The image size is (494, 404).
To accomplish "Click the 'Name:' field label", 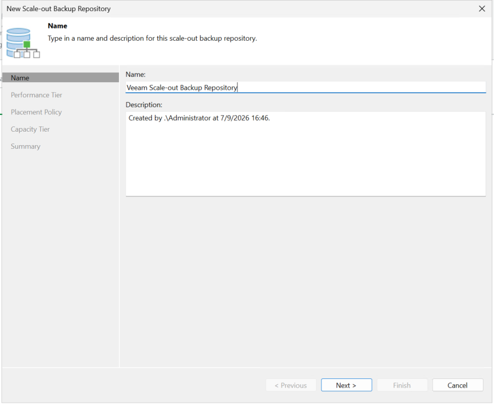I will [x=135, y=75].
